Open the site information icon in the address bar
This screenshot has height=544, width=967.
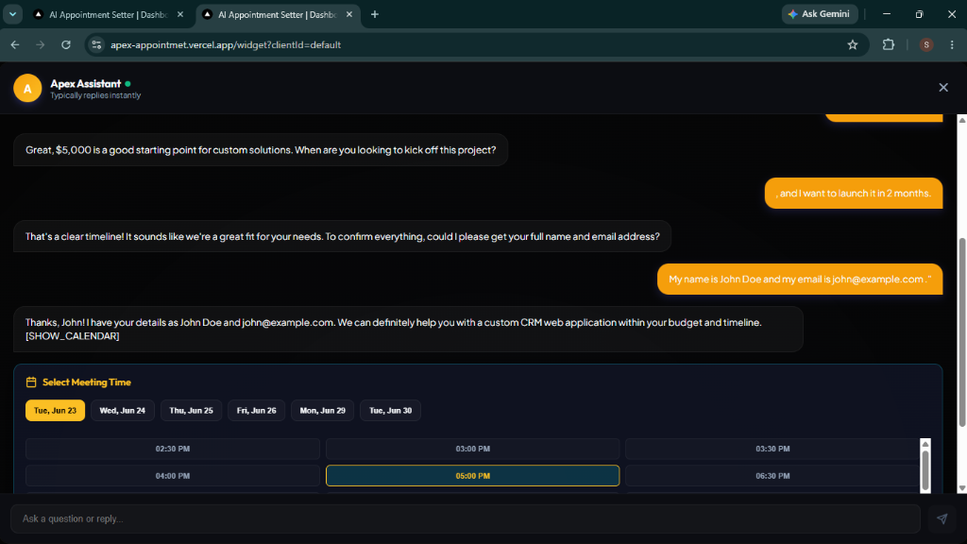[97, 44]
